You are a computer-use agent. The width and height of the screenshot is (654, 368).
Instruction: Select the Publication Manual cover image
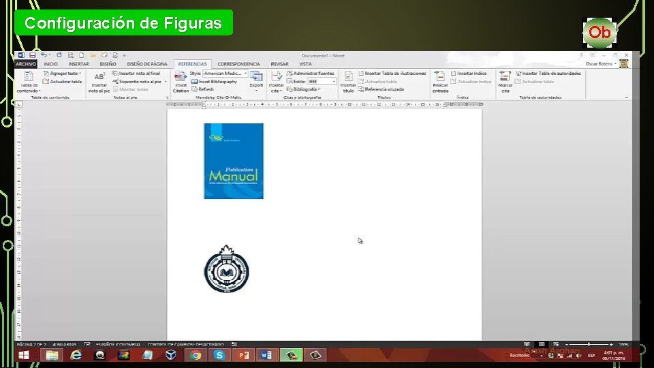(x=234, y=161)
